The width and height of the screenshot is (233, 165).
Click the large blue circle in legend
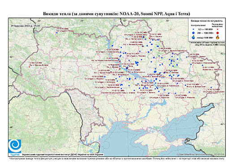[x=194, y=33]
